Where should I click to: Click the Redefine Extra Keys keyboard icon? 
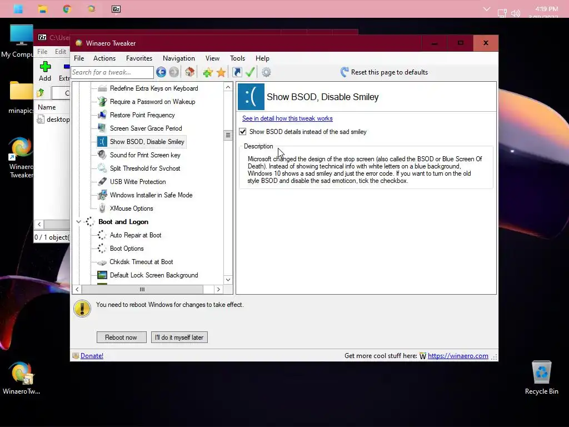coord(102,88)
